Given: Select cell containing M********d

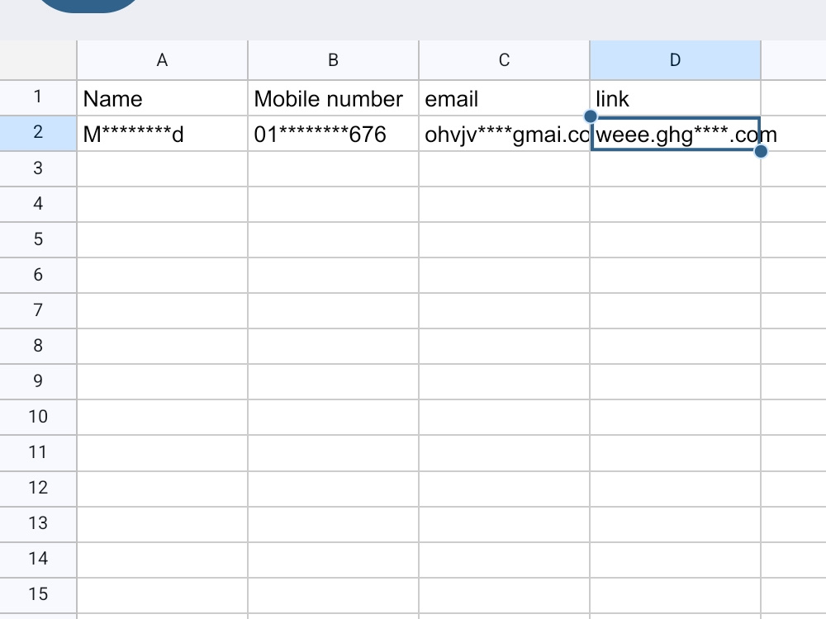Looking at the screenshot, I should pos(162,133).
